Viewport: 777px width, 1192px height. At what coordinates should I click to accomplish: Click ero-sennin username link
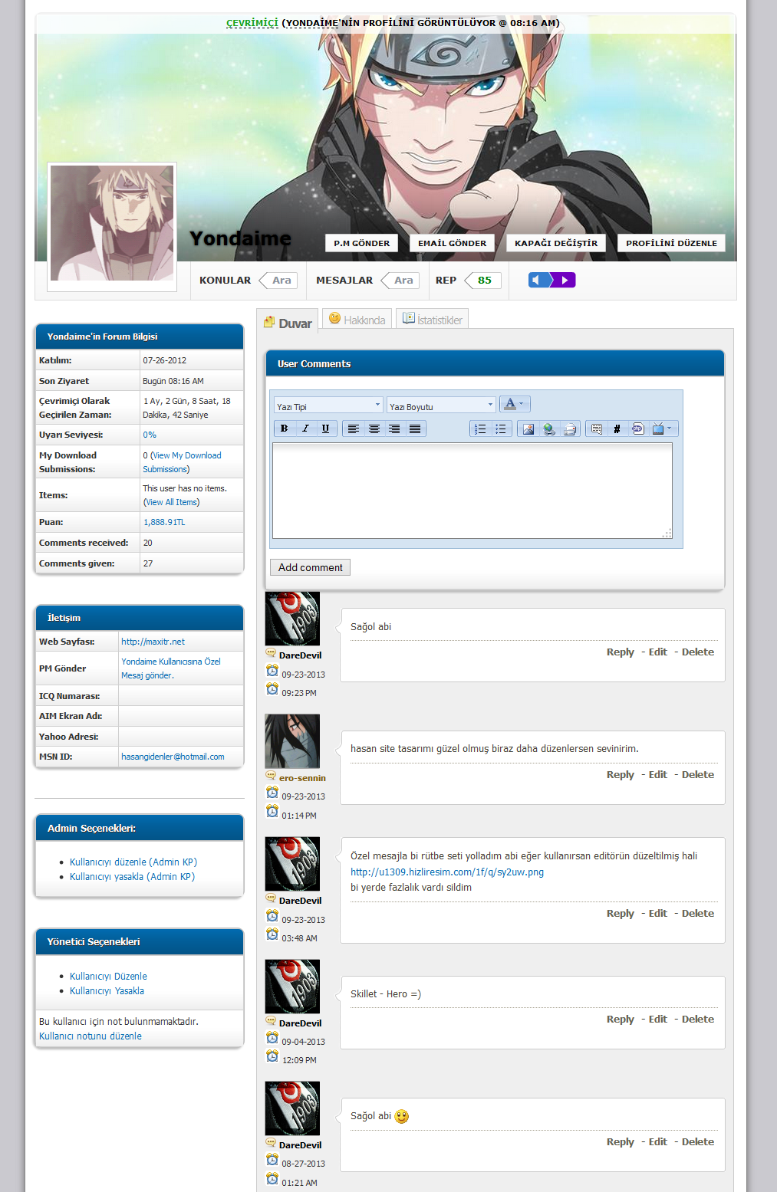pos(302,778)
